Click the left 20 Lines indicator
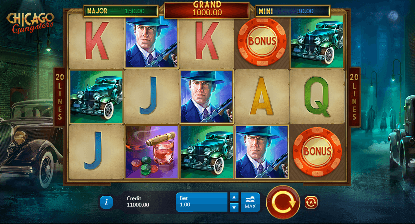 coord(59,97)
